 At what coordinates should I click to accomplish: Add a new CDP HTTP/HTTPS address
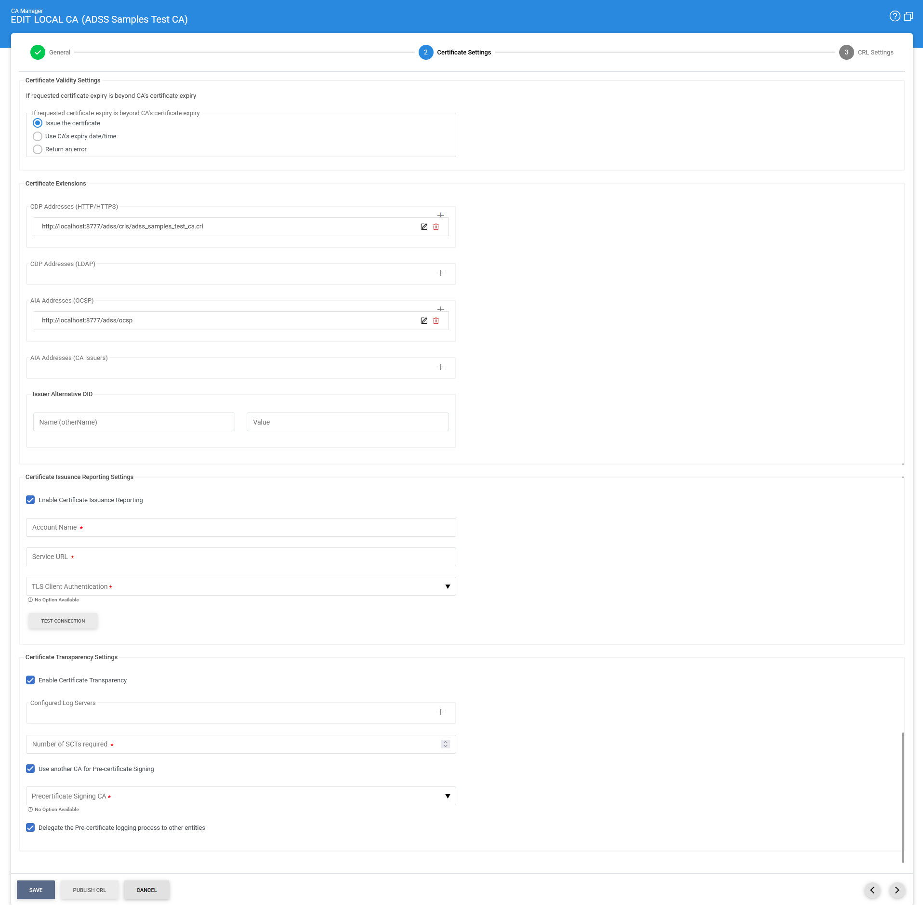pos(440,215)
